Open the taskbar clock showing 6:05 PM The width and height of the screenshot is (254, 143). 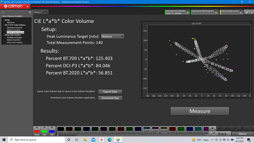(x=240, y=140)
